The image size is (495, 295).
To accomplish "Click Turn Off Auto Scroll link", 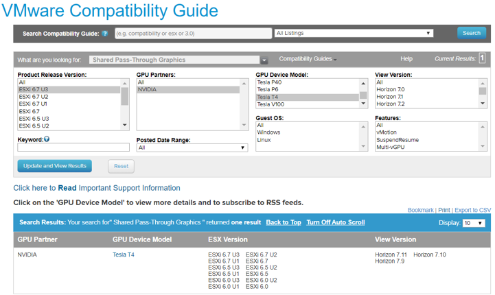I will point(336,222).
